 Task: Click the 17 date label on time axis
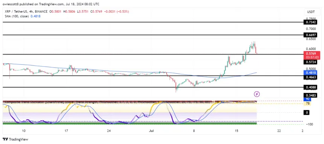click(66, 131)
